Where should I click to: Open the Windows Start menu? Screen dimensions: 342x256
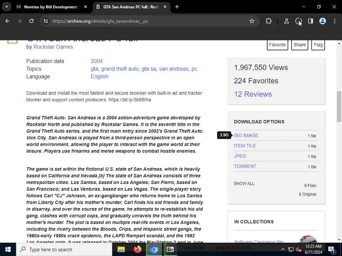click(x=8, y=249)
